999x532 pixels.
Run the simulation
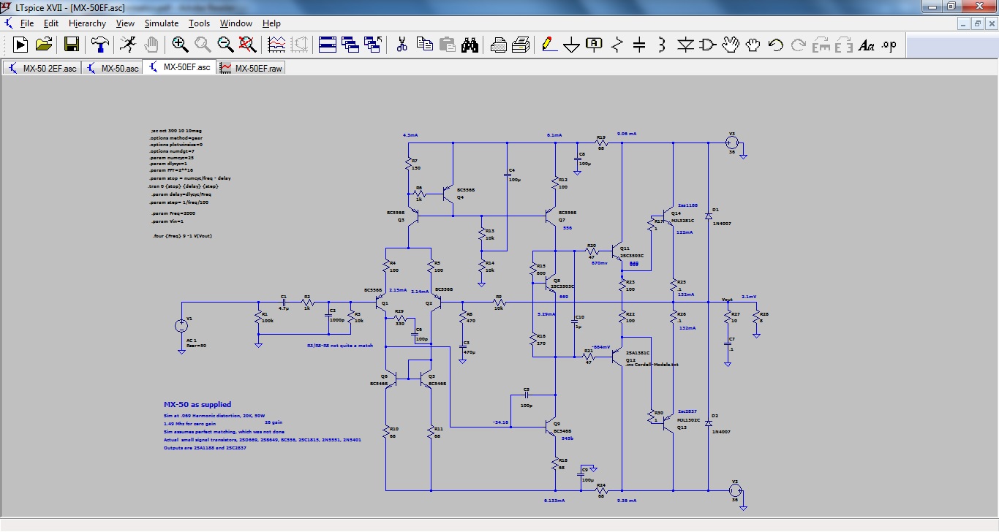click(128, 45)
